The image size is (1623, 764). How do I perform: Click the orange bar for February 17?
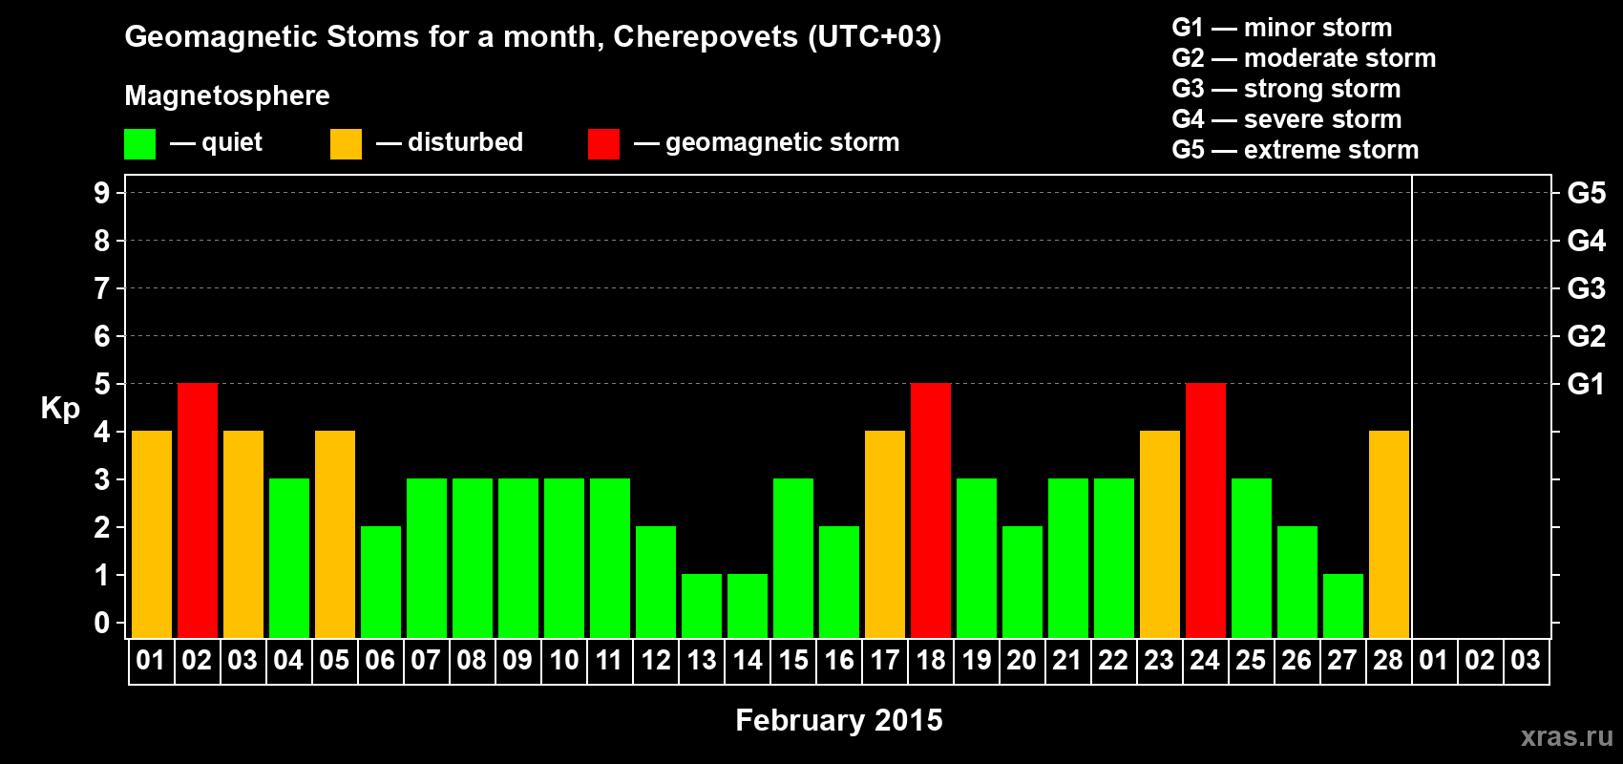point(885,534)
